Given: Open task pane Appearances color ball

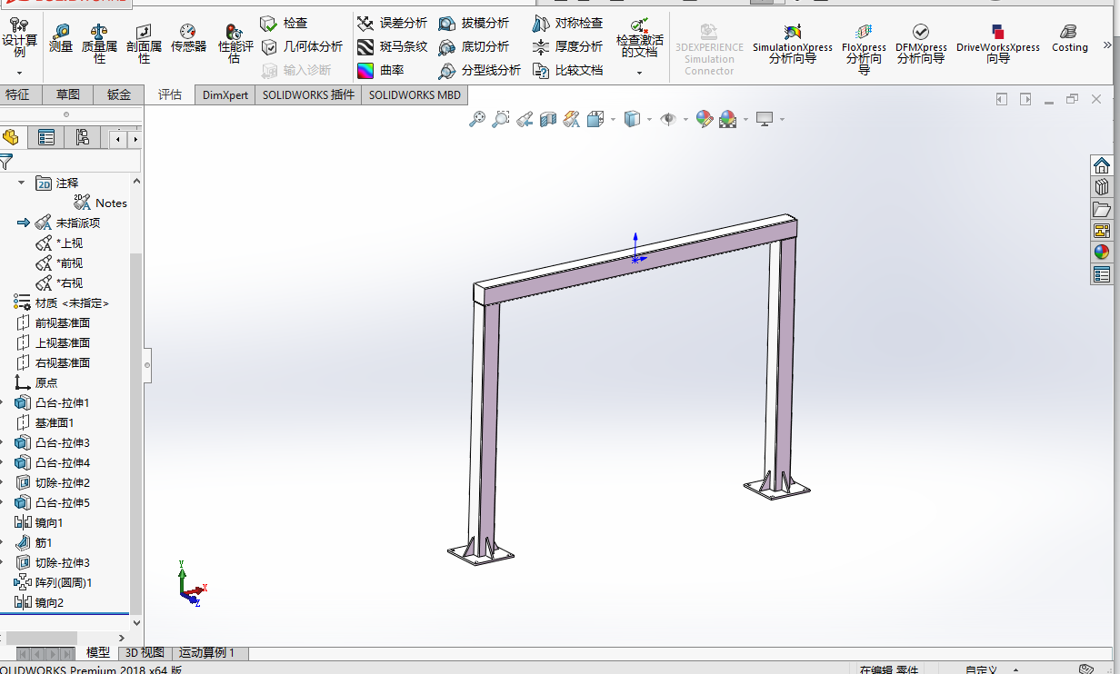Looking at the screenshot, I should click(x=1102, y=253).
